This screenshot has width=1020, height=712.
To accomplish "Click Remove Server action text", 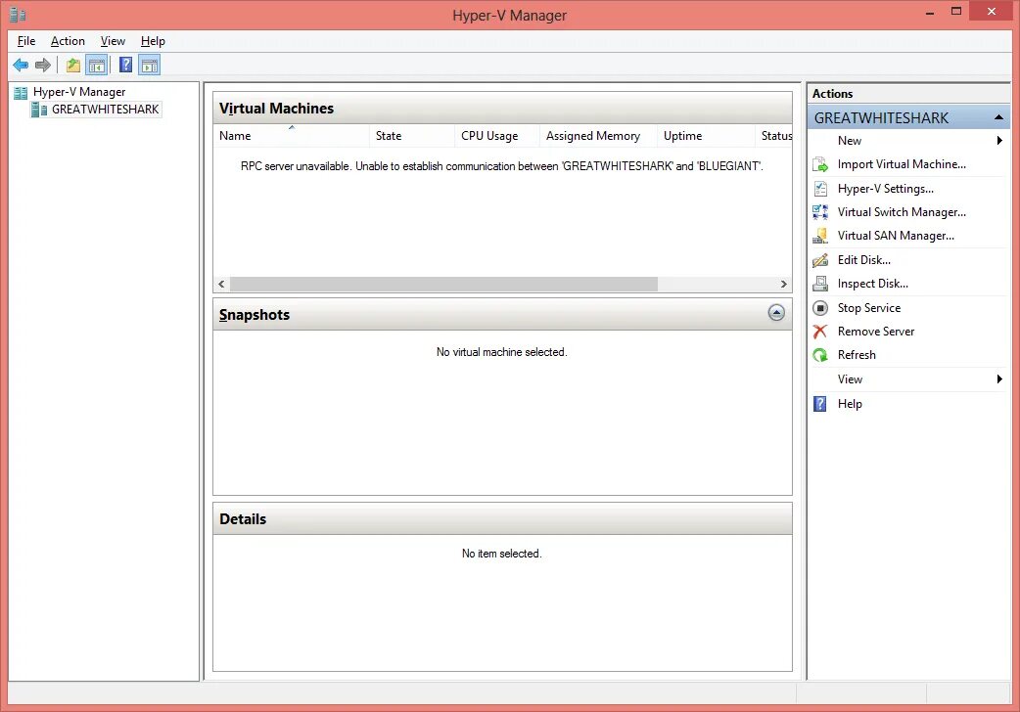I will point(875,332).
